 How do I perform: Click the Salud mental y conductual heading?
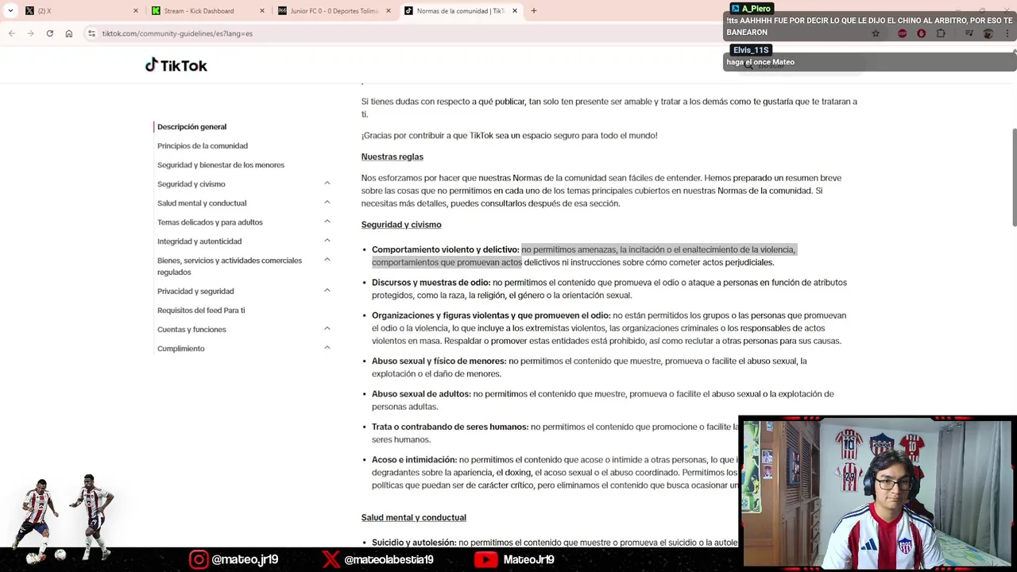[414, 517]
